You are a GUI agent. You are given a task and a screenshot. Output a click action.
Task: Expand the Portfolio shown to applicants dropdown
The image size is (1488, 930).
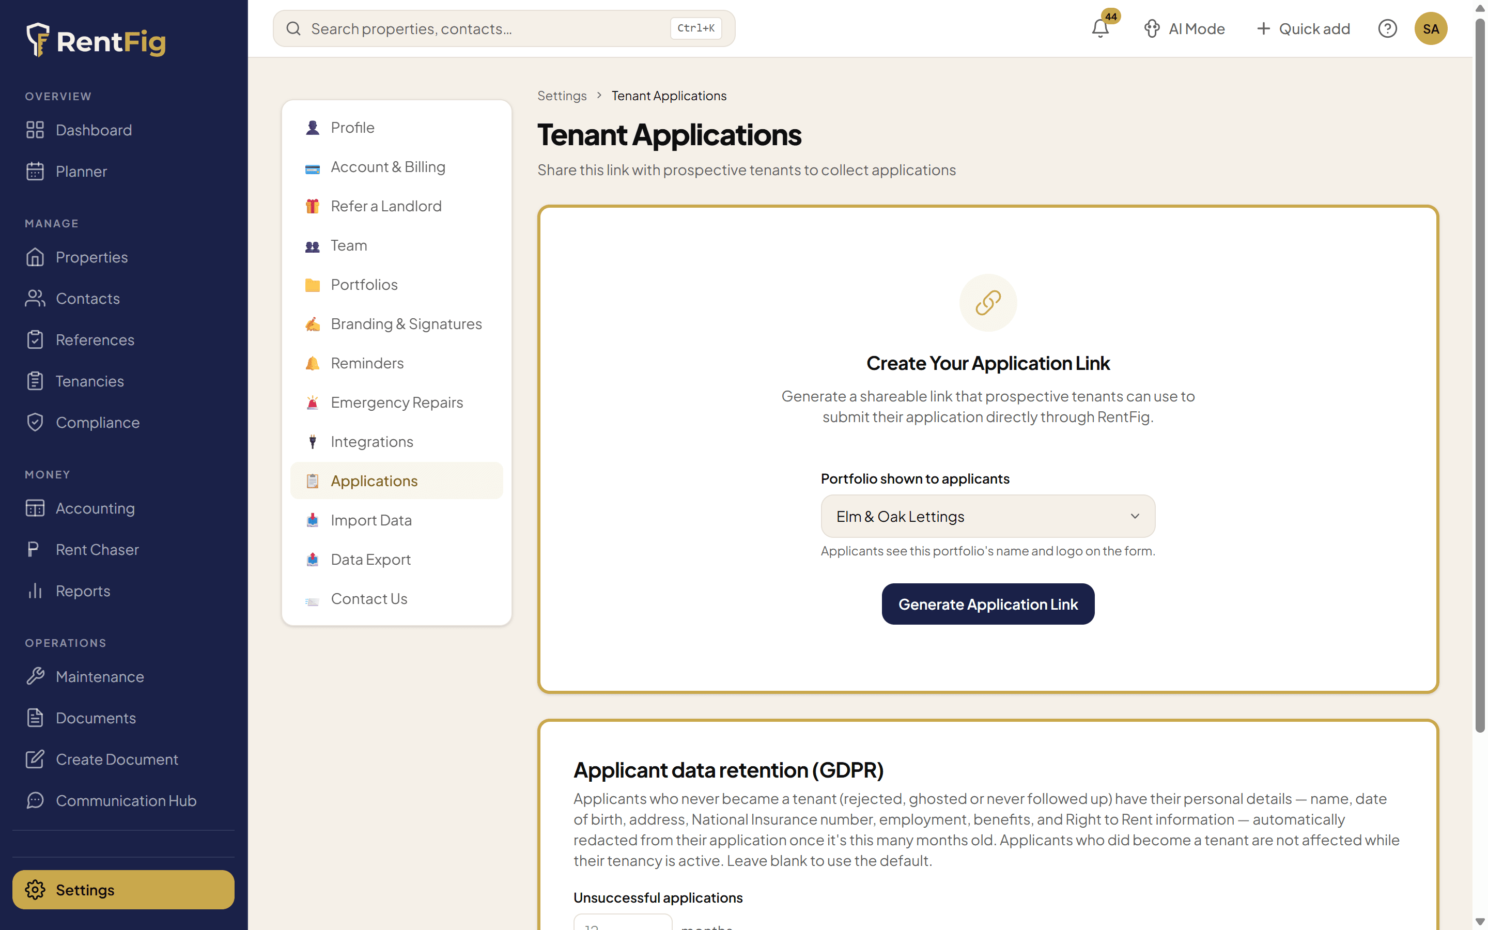[987, 517]
